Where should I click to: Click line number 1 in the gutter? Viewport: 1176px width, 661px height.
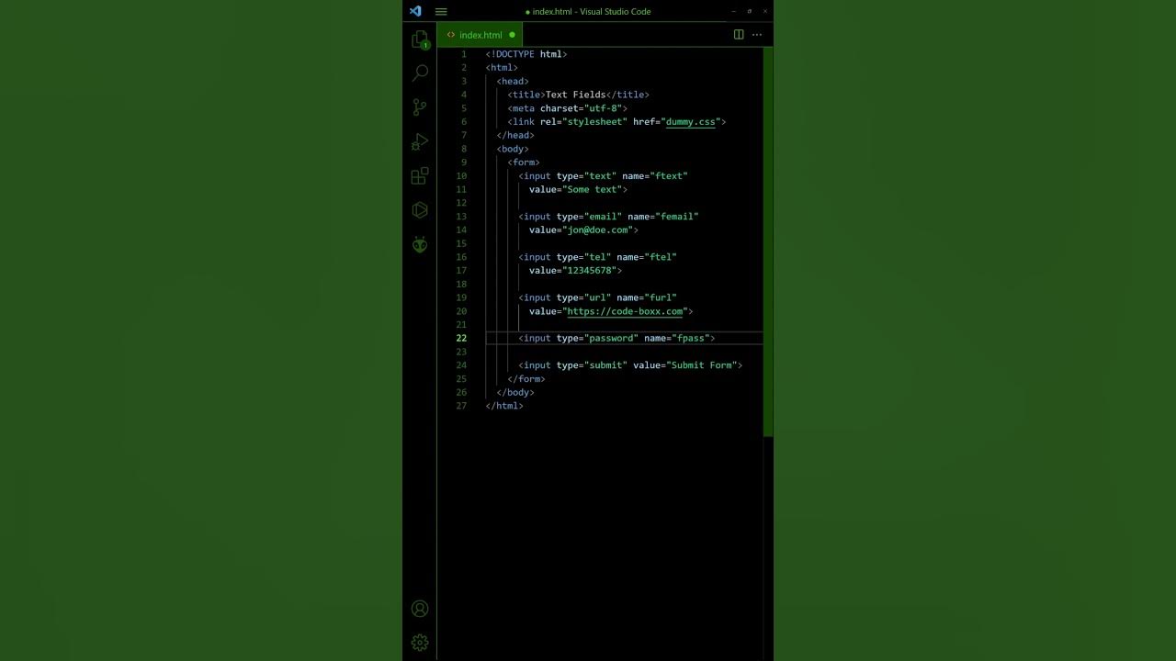pos(464,54)
